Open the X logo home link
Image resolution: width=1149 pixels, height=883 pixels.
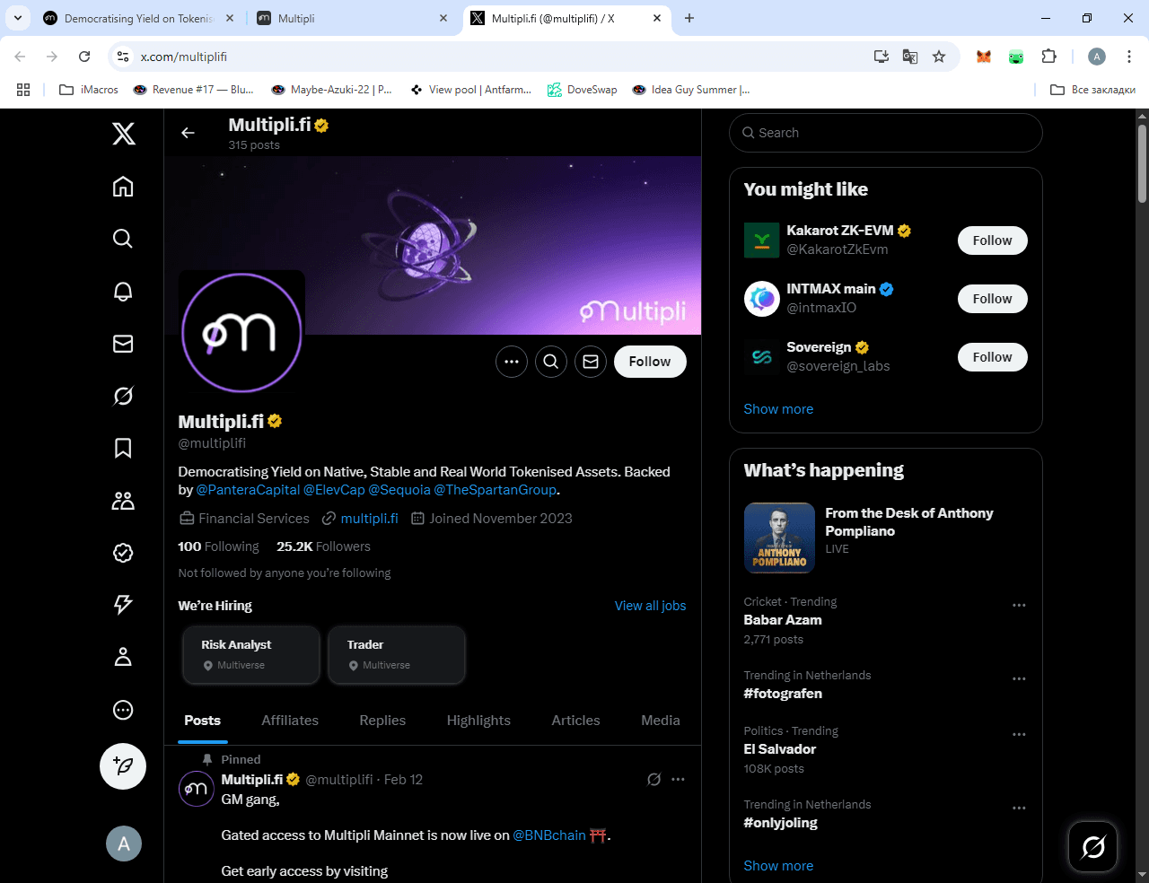[x=124, y=134]
